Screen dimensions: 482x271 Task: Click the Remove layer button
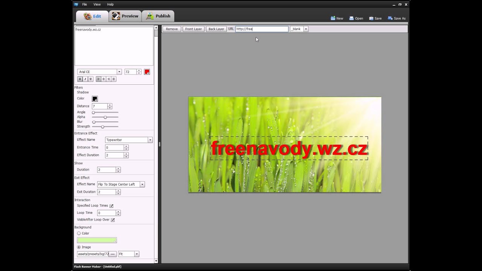[172, 29]
